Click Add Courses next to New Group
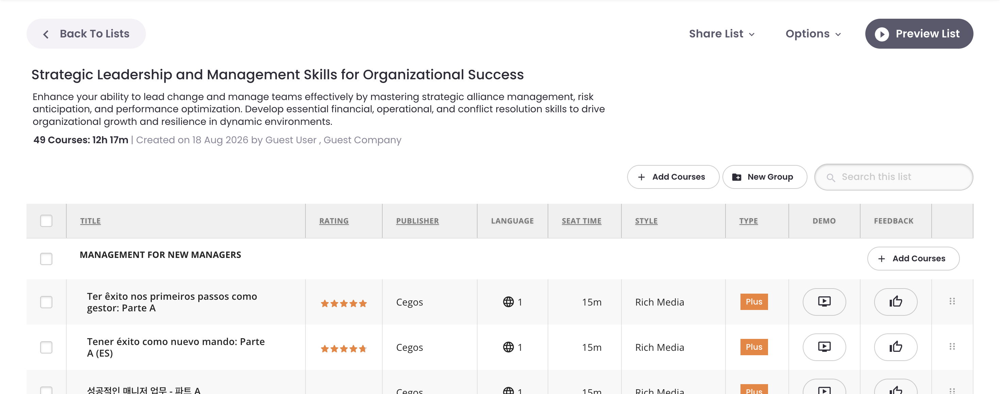This screenshot has height=394, width=1000. click(673, 177)
